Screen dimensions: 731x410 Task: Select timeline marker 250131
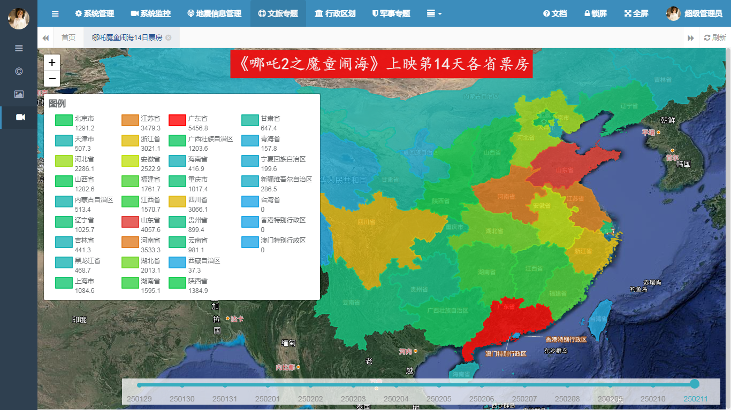225,385
